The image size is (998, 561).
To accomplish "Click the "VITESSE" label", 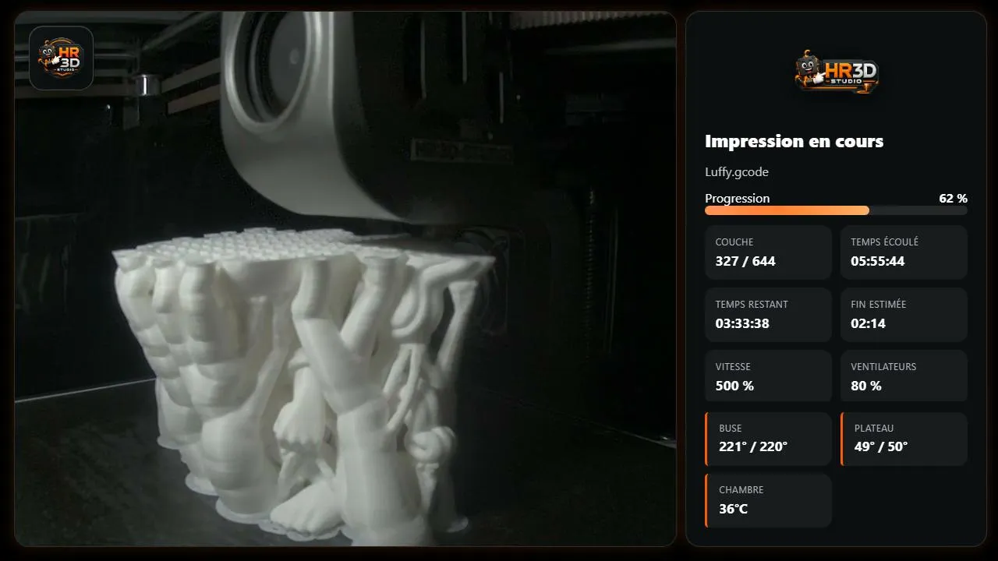I will pyautogui.click(x=734, y=367).
